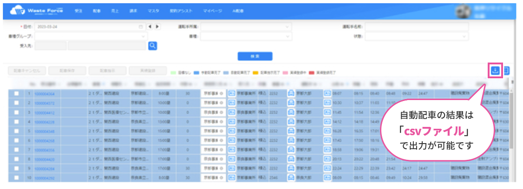Expand the 車種 dropdown
The image size is (523, 189).
246,36
